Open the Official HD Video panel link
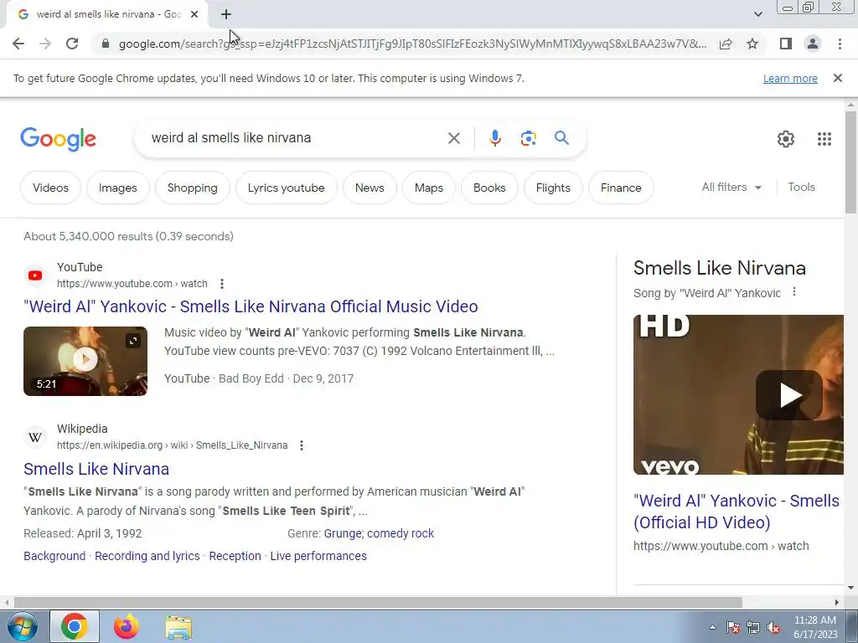The width and height of the screenshot is (858, 643). pyautogui.click(x=736, y=512)
